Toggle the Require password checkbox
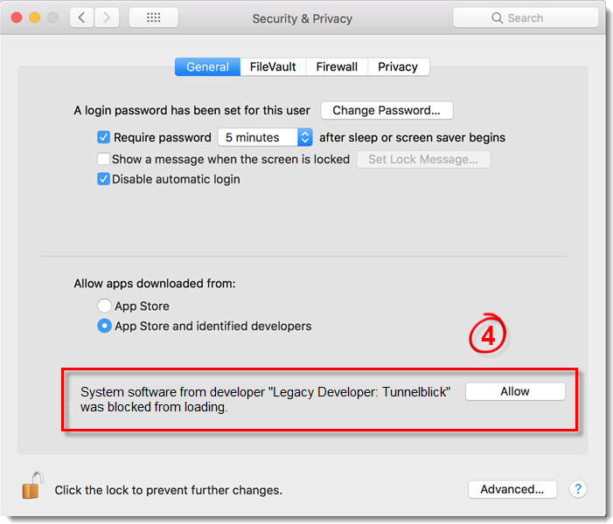Viewport: 613px width, 524px height. point(103,137)
